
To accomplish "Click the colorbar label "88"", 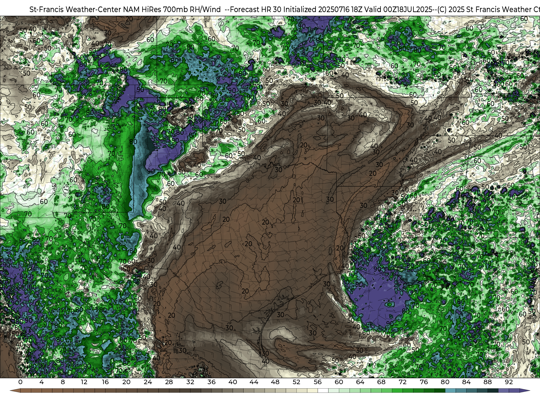I will click(x=488, y=382).
